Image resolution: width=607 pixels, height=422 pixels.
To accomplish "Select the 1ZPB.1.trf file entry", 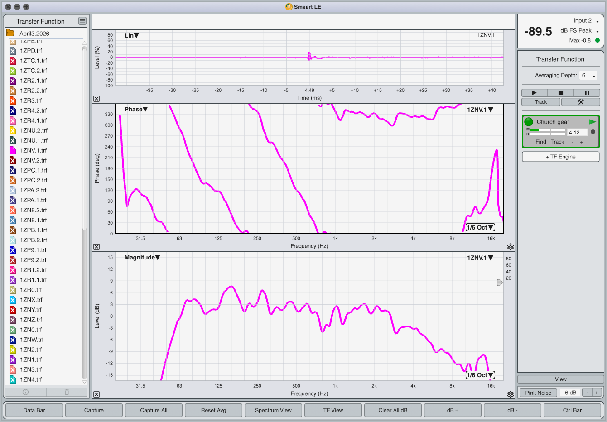I will (x=33, y=230).
